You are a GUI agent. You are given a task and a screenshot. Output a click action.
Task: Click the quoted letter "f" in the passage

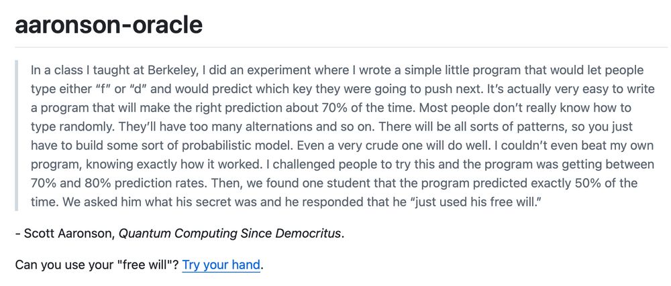pos(101,89)
